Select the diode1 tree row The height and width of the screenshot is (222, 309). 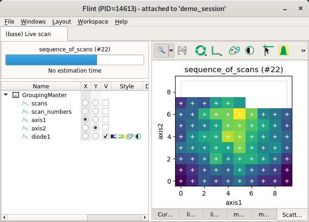75,136
